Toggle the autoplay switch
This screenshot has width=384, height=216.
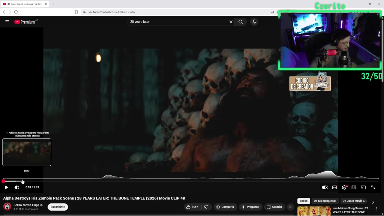click(x=325, y=187)
